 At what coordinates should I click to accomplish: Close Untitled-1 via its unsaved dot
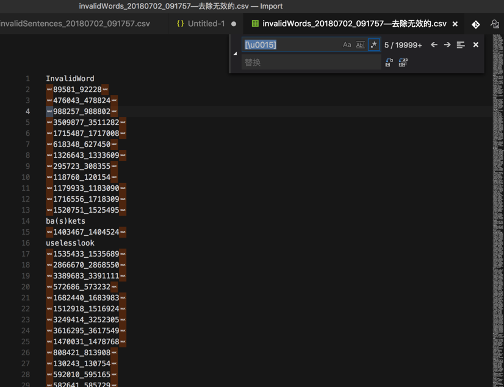234,24
